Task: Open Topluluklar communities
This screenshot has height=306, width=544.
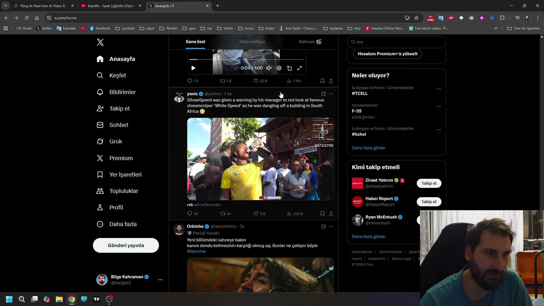Action: [118, 191]
